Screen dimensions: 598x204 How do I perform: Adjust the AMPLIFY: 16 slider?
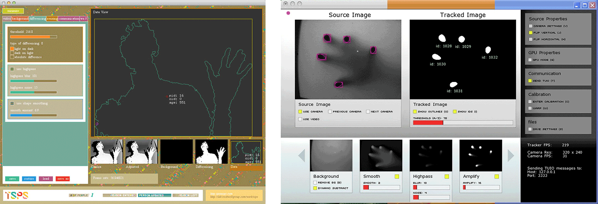tap(481, 187)
